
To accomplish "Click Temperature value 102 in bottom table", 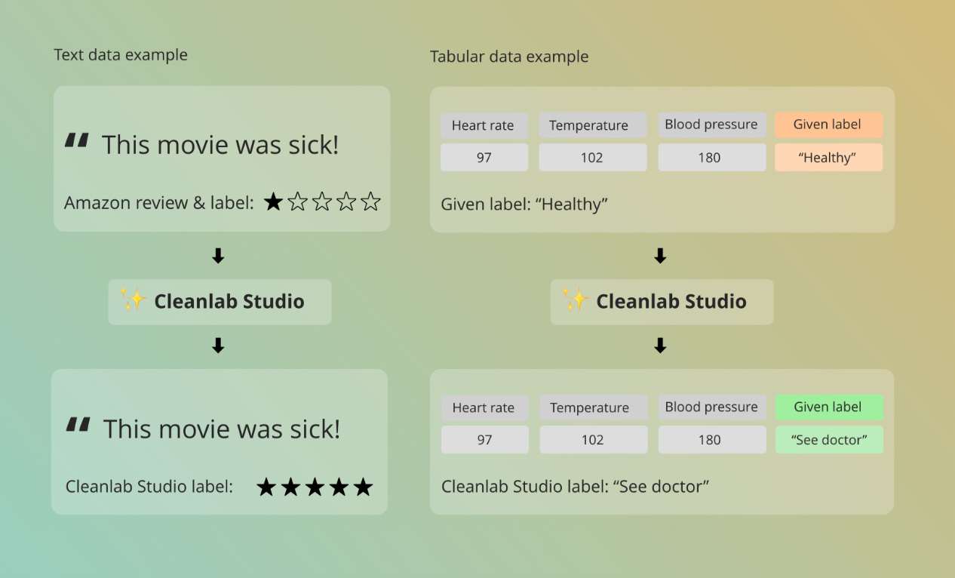I will click(592, 440).
